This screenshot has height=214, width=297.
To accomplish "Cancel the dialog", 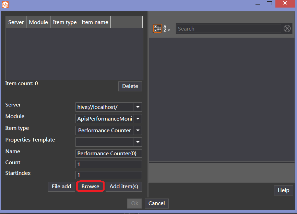I will point(157,203).
